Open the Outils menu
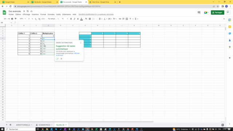 [x=58, y=15]
